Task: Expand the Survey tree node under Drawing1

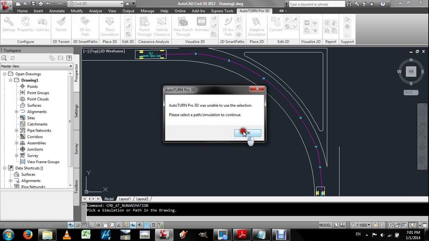Action: click(17, 156)
